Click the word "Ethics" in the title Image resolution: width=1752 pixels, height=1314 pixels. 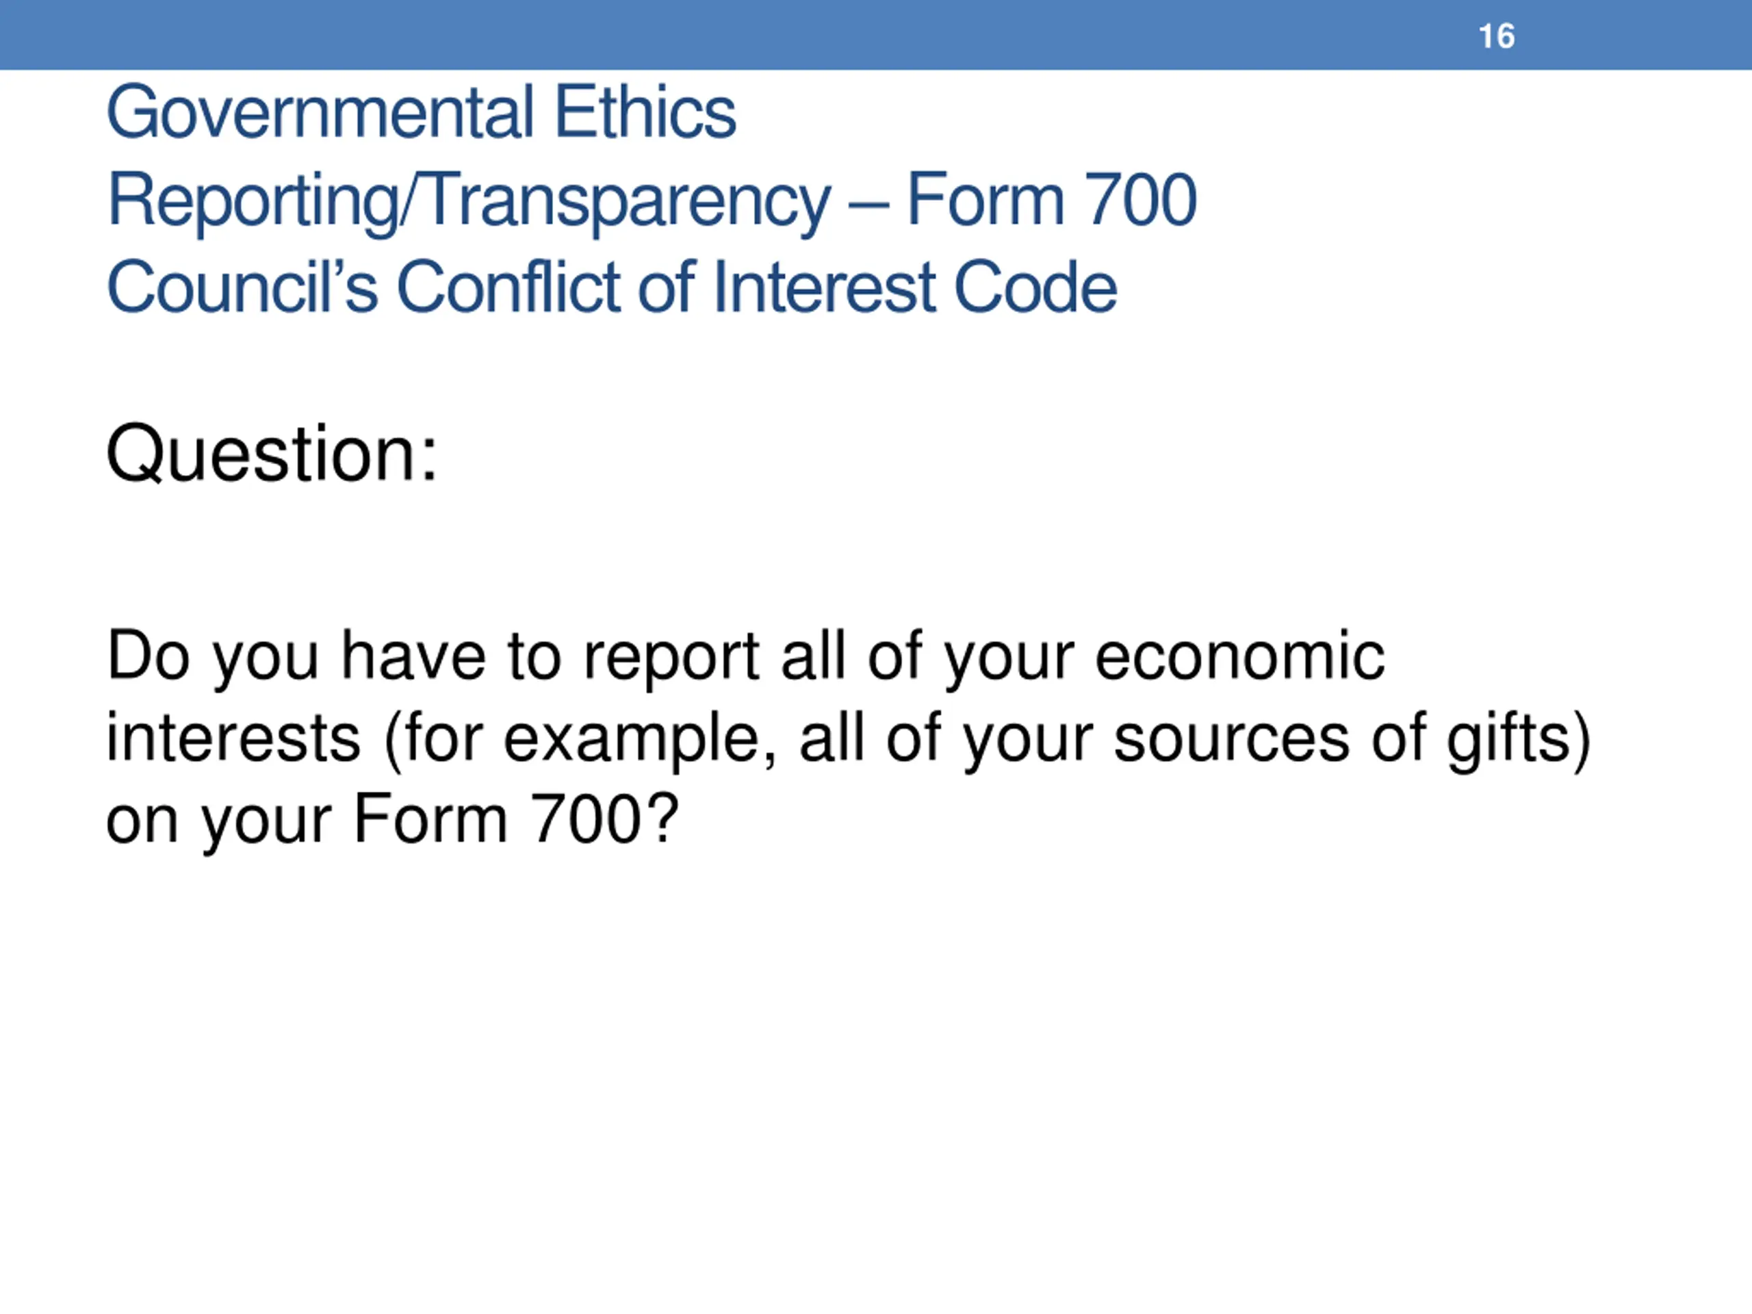[x=645, y=112]
